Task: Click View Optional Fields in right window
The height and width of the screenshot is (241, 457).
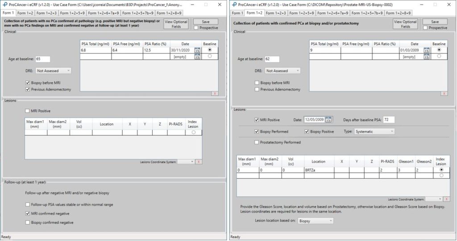Action: coord(405,24)
